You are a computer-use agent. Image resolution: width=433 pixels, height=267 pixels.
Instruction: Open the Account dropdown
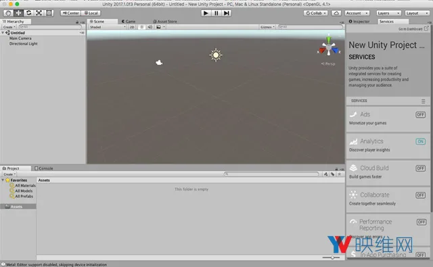[357, 13]
